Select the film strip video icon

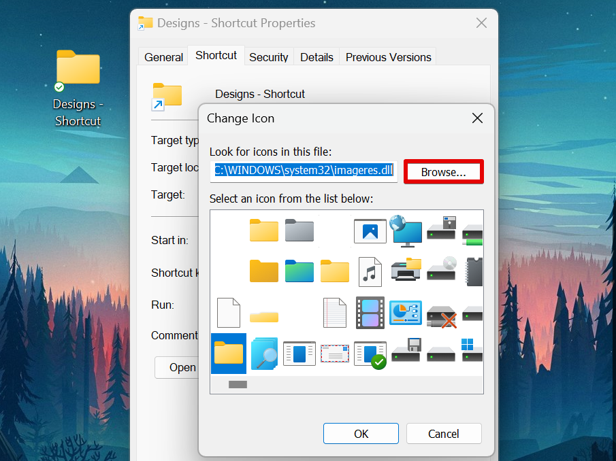370,313
